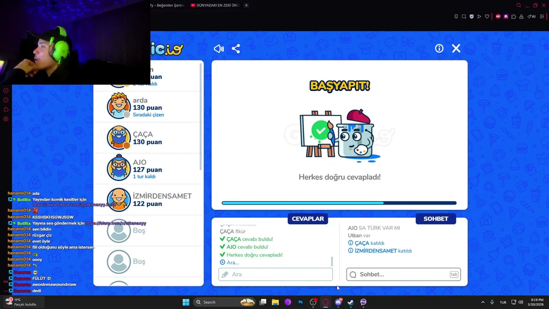The height and width of the screenshot is (309, 549).
Task: Open the browser easy setup menu icon
Action: (543, 16)
